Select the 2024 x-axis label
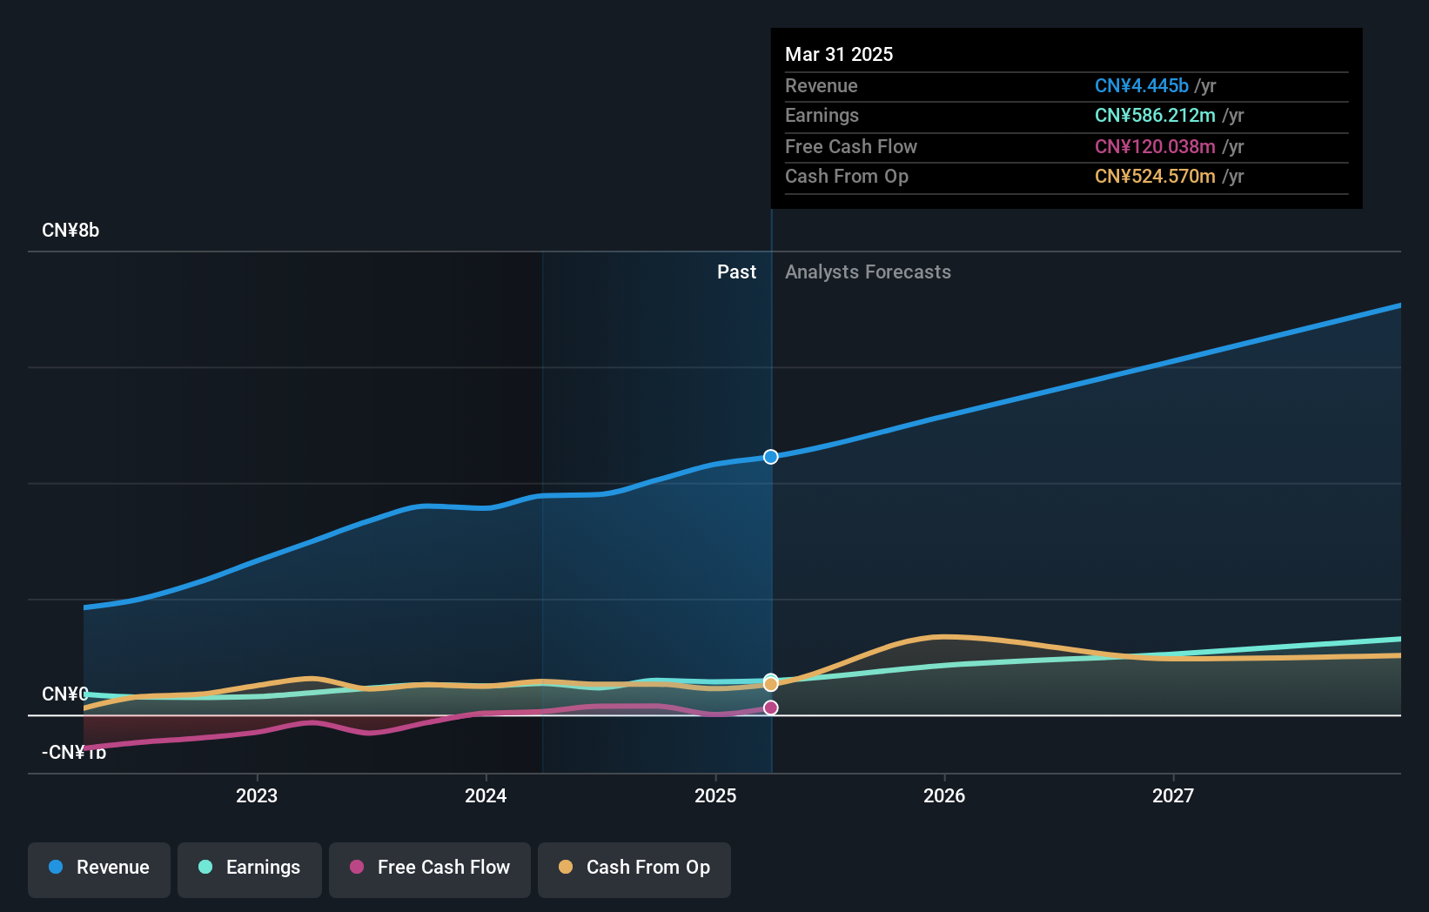 pos(486,795)
